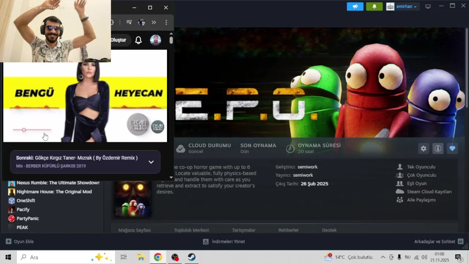The height and width of the screenshot is (264, 469).
Task: Click the Mix - BERBER KÜFÜRLÜ ŞARKISI 2019 text
Action: [51, 166]
